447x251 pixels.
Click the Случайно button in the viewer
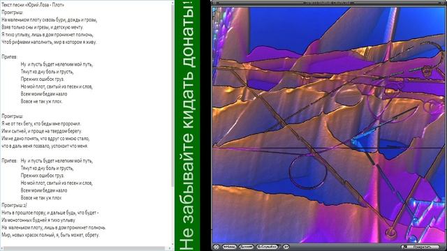pyautogui.click(x=267, y=247)
